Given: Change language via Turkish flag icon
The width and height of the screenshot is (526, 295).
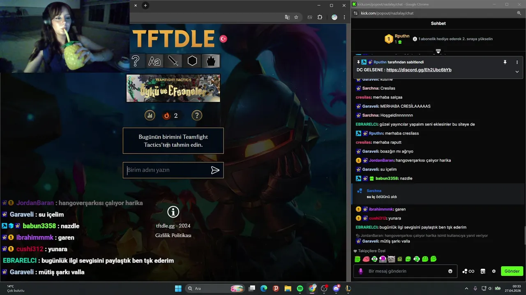Looking at the screenshot, I should tap(223, 39).
